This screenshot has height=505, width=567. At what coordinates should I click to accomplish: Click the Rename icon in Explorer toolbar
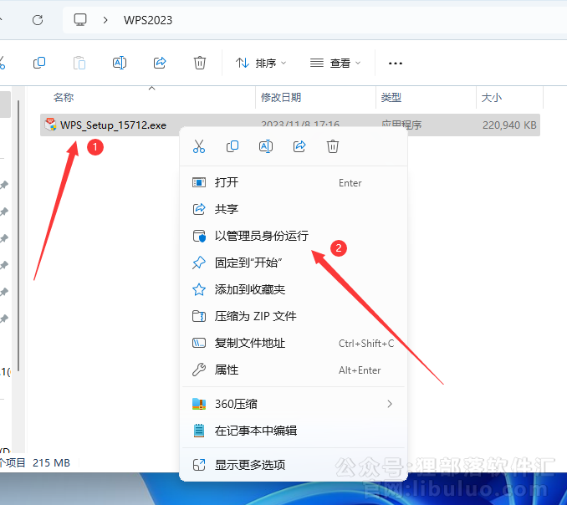pos(120,63)
